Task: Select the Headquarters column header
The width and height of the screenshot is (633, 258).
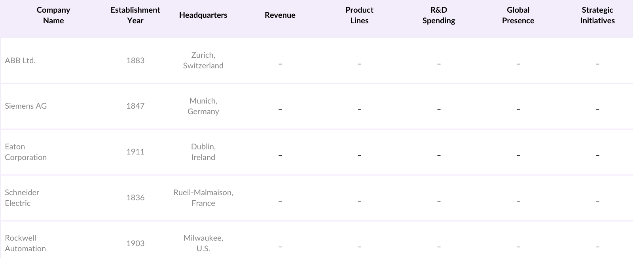Action: [203, 15]
